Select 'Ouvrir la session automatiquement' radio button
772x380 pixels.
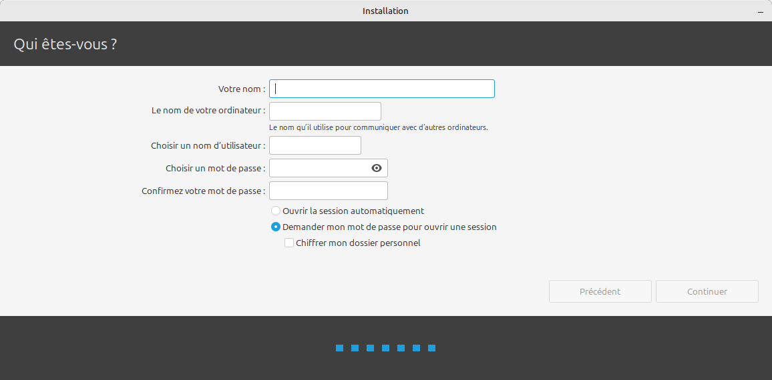click(276, 211)
